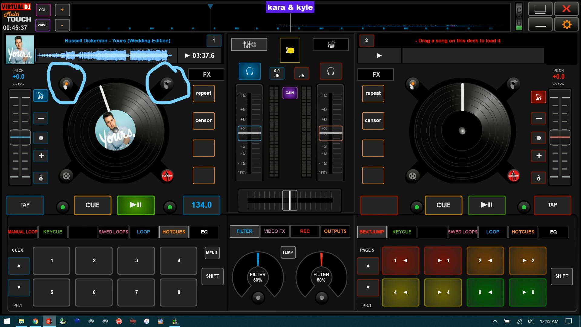581x327 pixels.
Task: Decrease deck 2 pitch with minus button
Action: (x=538, y=118)
